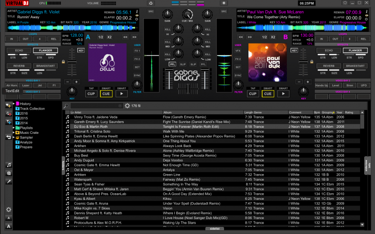Open deck B track info icon
Image resolution: width=375 pixels, height=234 pixels.
pos(367,11)
